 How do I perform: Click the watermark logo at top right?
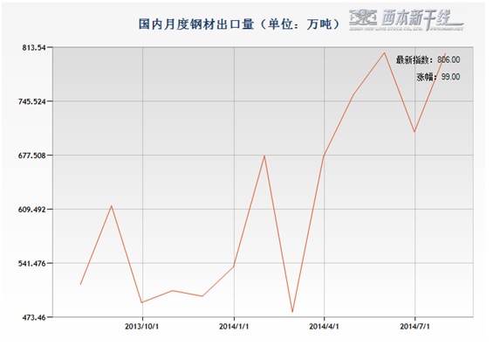[x=407, y=20]
